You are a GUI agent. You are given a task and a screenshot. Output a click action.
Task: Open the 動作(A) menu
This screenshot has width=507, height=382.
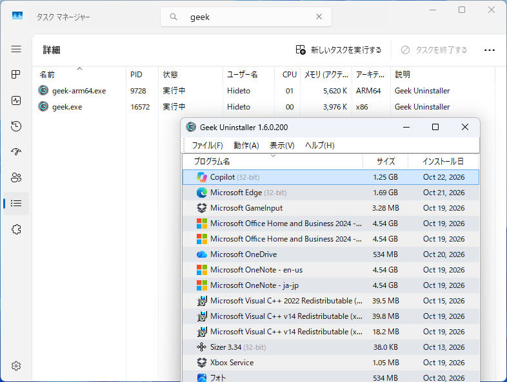point(246,146)
